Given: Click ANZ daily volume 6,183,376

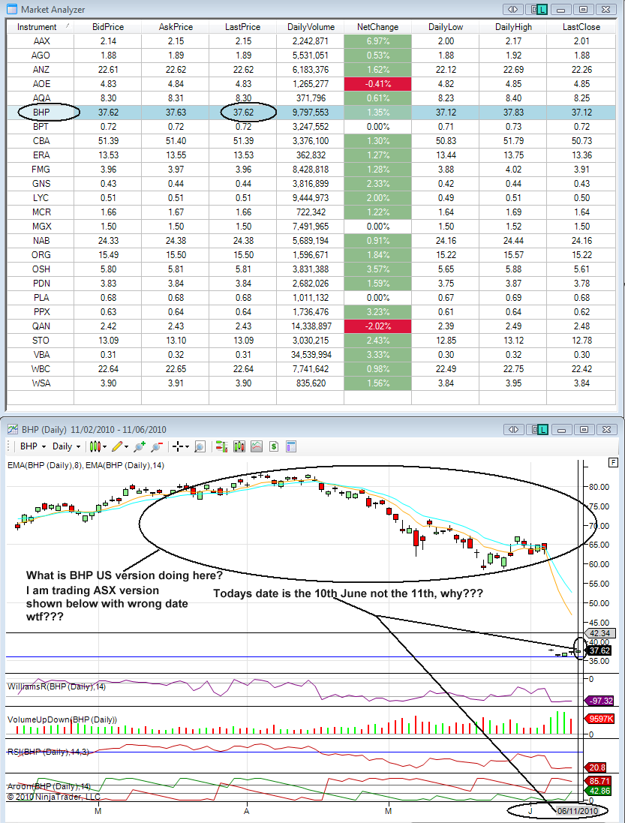Looking at the screenshot, I should pyautogui.click(x=310, y=69).
